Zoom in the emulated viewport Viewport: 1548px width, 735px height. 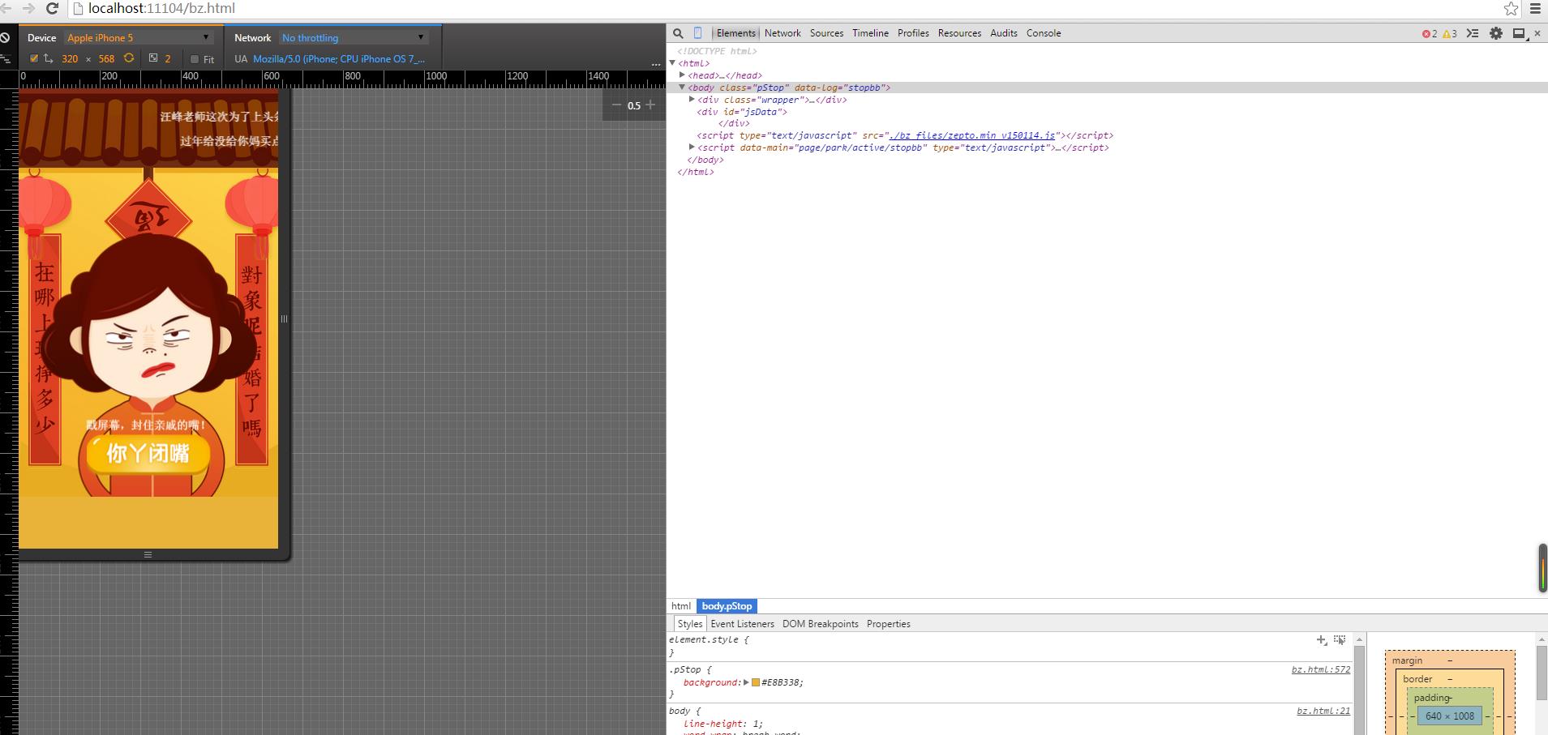pyautogui.click(x=650, y=105)
